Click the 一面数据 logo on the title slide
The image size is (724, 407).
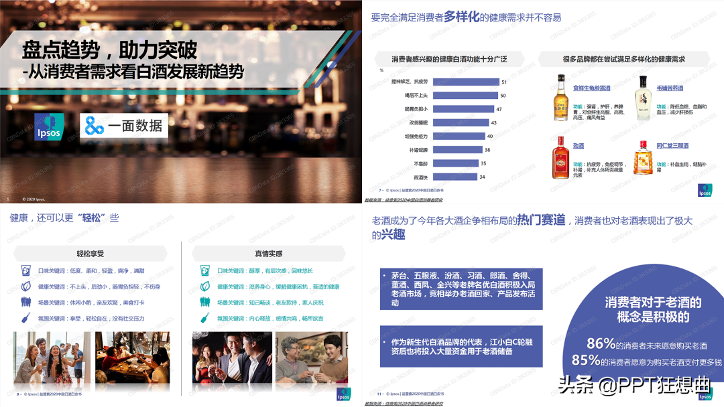(x=124, y=126)
